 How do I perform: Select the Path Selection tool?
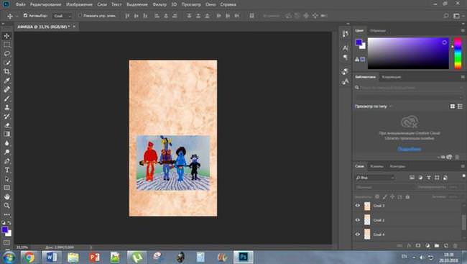click(6, 179)
